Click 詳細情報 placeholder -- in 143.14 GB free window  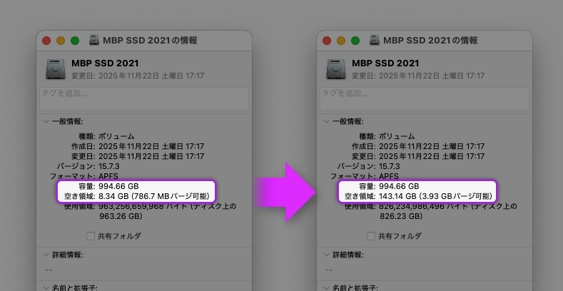pyautogui.click(x=329, y=270)
